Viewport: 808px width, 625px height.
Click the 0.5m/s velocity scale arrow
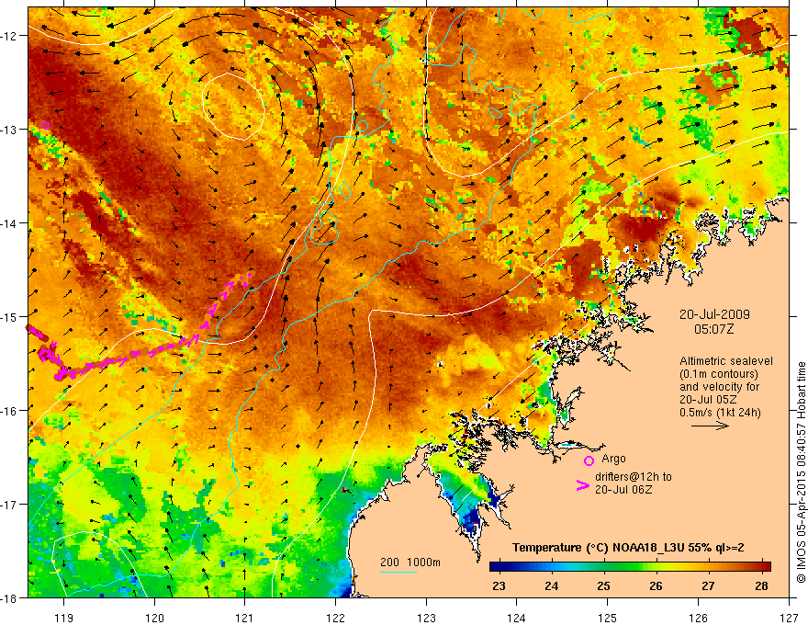click(710, 426)
